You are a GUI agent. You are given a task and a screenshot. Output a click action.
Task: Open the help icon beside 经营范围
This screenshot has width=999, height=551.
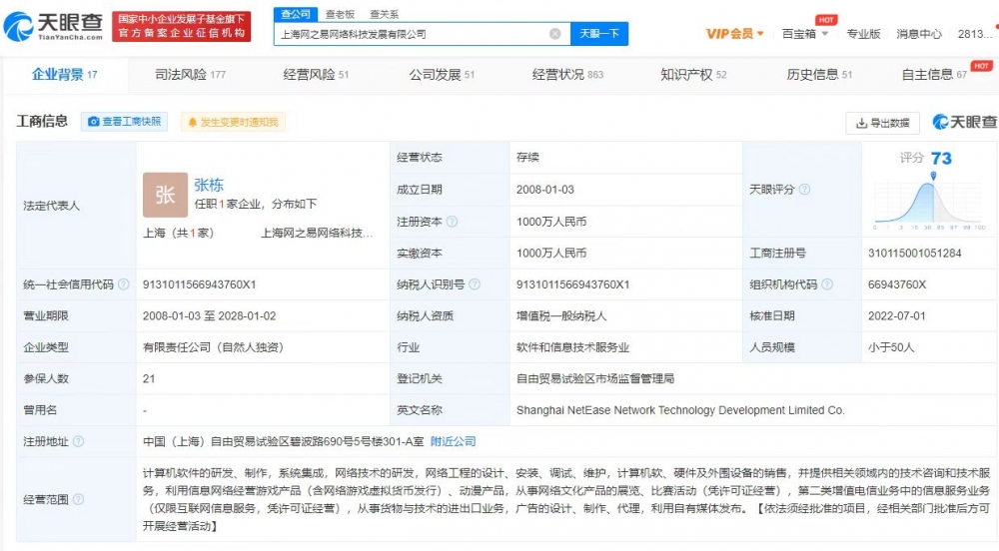coord(78,499)
